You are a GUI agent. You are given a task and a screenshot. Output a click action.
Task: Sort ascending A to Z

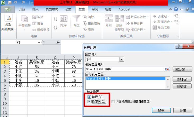56,19
